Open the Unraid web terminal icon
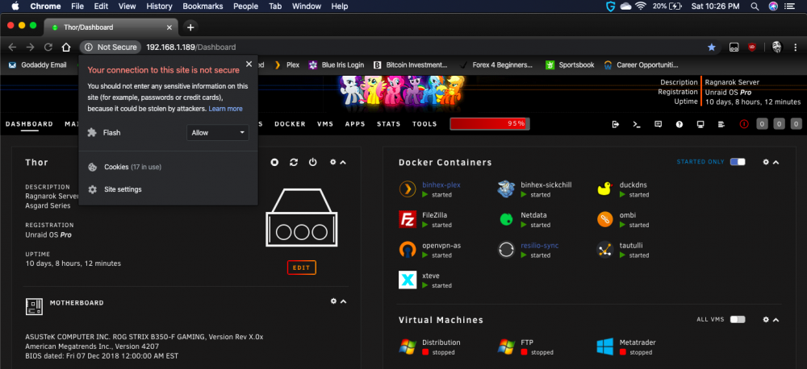Screen dimensions: 807x369 click(x=637, y=124)
